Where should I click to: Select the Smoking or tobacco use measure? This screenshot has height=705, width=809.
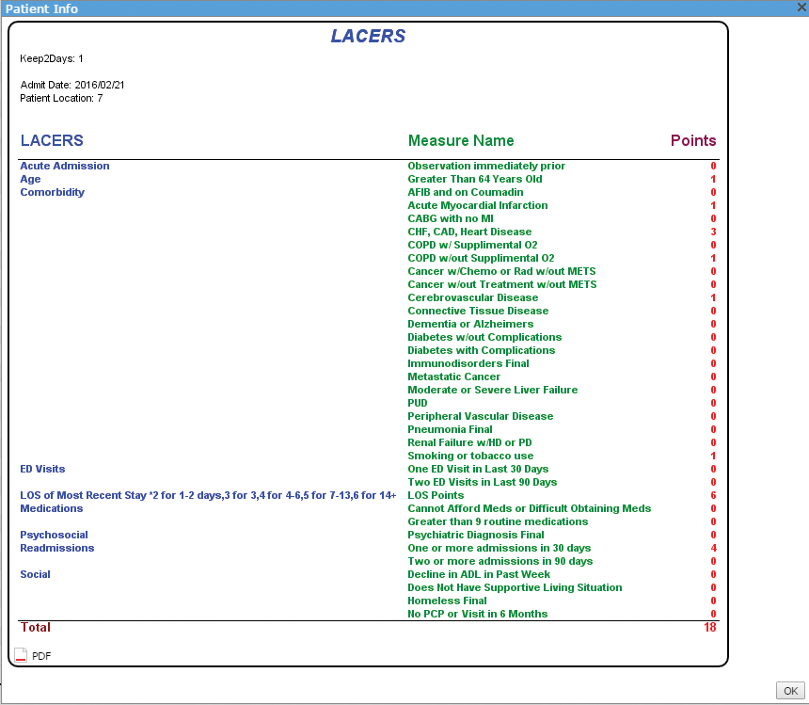(x=470, y=456)
